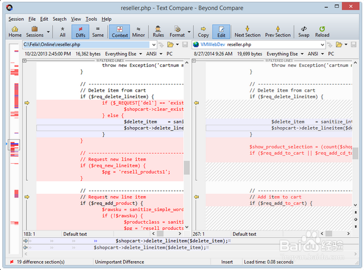This screenshot has height=270, width=364.
Task: Click the right pane horizontal scroll left arrow
Action: (322, 233)
